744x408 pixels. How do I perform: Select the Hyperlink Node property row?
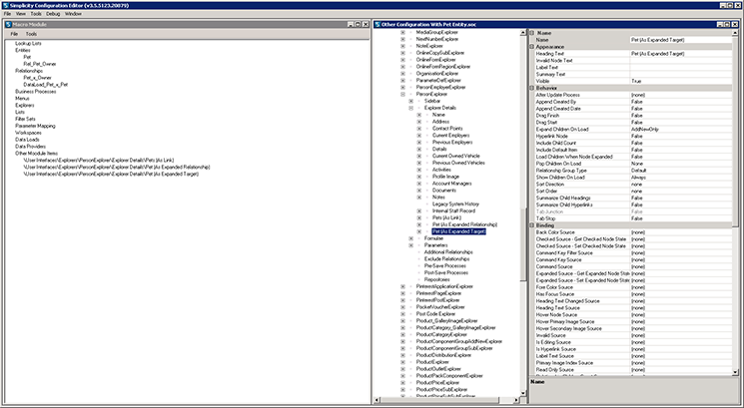tap(633, 137)
